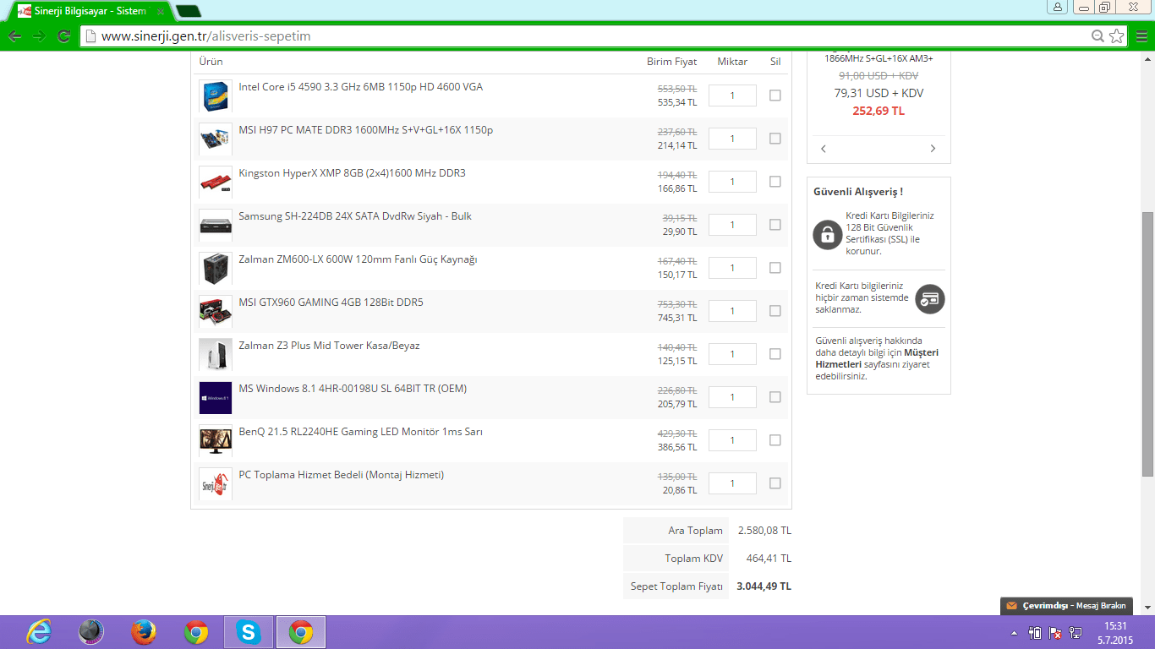Open the Chrome hamburger menu
1155x649 pixels.
point(1141,36)
